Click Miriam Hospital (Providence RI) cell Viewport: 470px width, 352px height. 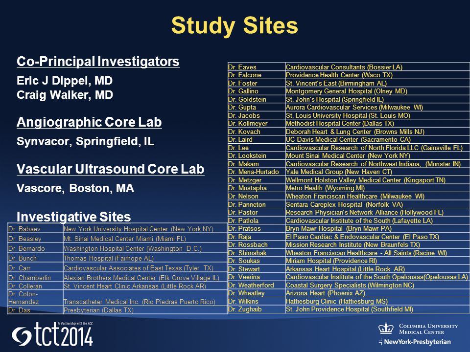(377, 261)
